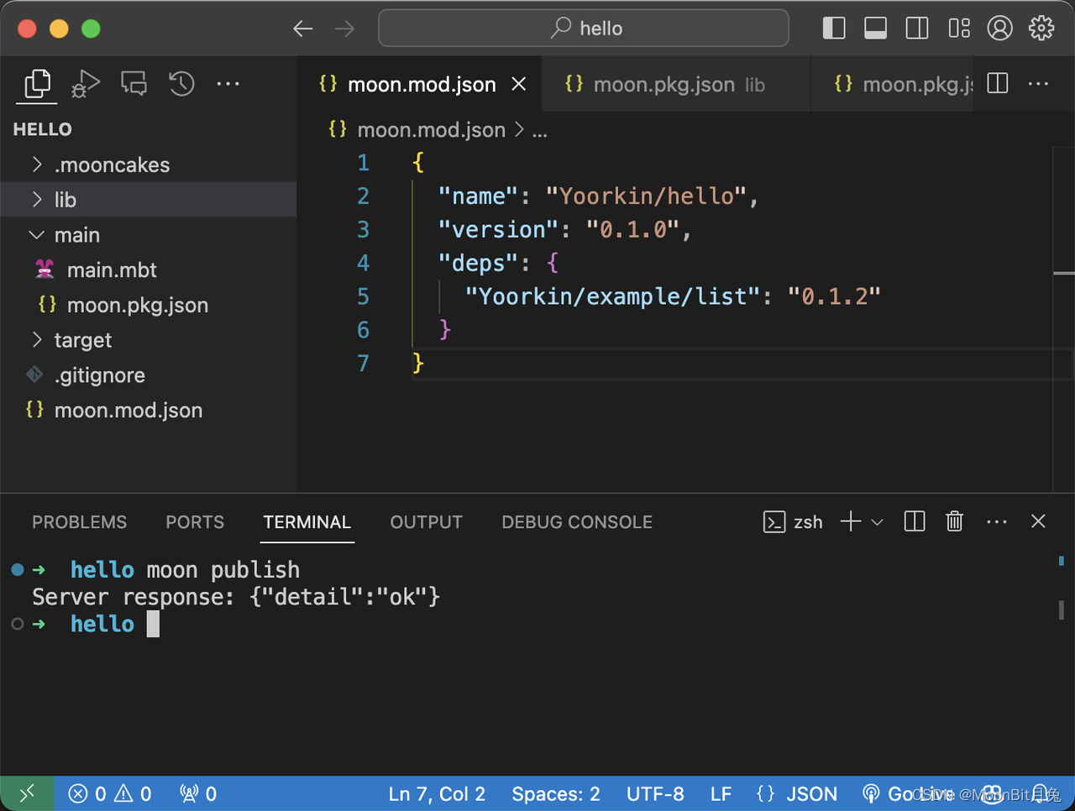The width and height of the screenshot is (1075, 811).
Task: Open the Customize Layout menu
Action: [959, 29]
